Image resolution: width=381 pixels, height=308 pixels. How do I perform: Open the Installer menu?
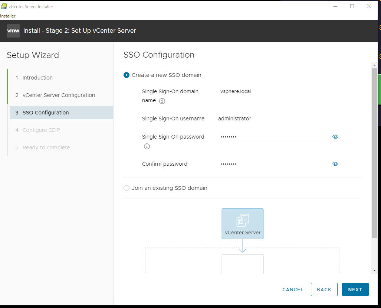(8, 16)
